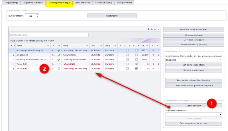Click the Create teams button
The width and height of the screenshot is (228, 131).
pyautogui.click(x=112, y=16)
